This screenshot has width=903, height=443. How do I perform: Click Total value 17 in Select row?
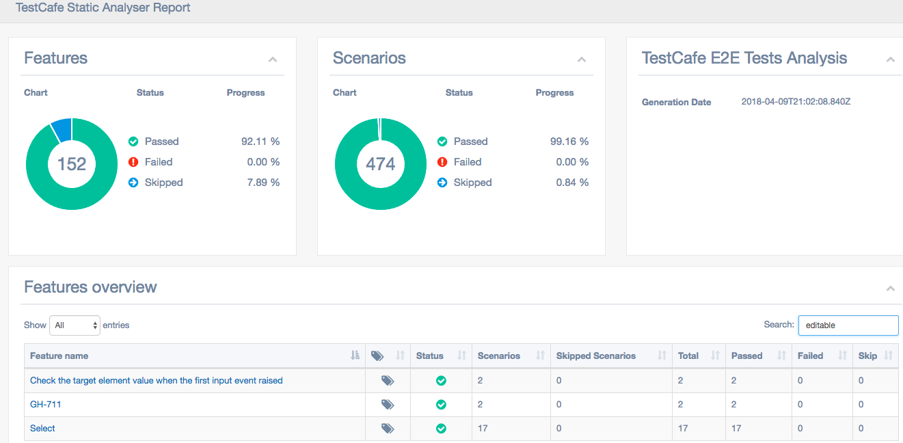coord(683,429)
